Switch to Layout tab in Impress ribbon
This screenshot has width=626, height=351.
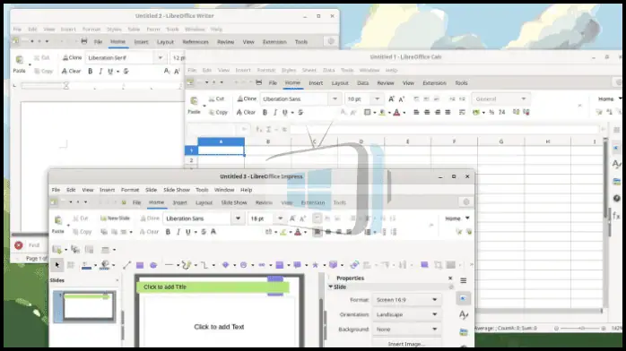(204, 202)
